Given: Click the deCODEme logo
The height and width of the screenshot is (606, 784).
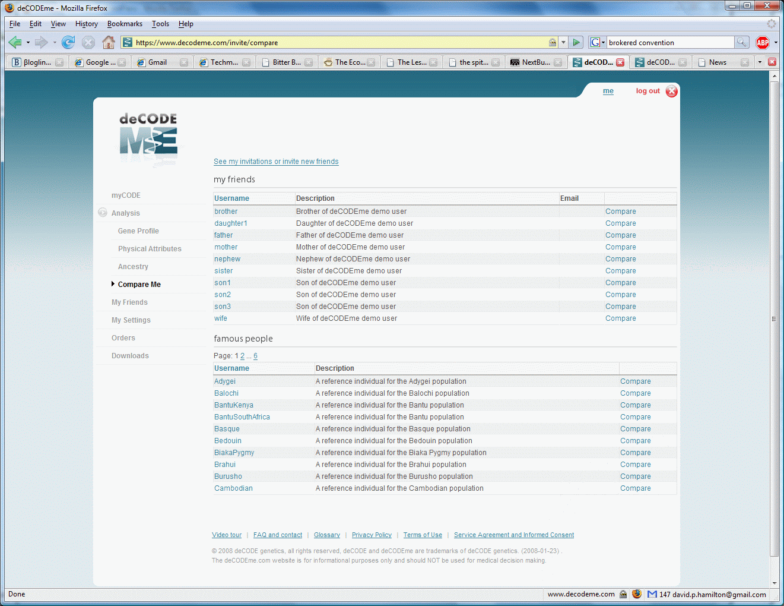Looking at the screenshot, I should pyautogui.click(x=148, y=138).
